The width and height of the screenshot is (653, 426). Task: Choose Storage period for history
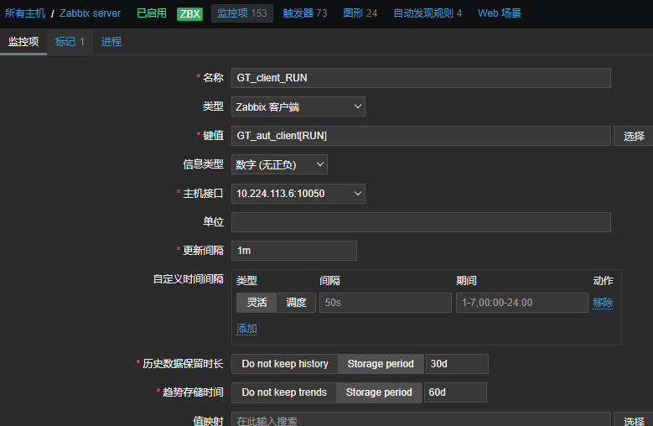[x=381, y=364]
